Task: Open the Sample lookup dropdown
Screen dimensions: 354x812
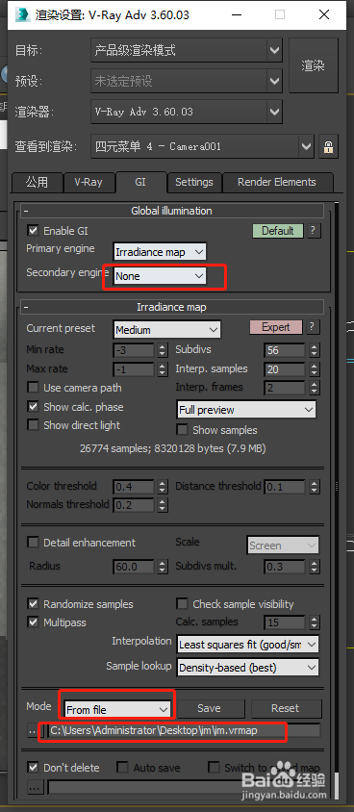Action: tap(248, 668)
